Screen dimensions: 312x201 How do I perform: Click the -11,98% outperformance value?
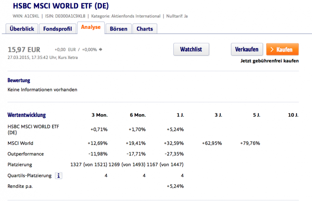click(x=98, y=154)
